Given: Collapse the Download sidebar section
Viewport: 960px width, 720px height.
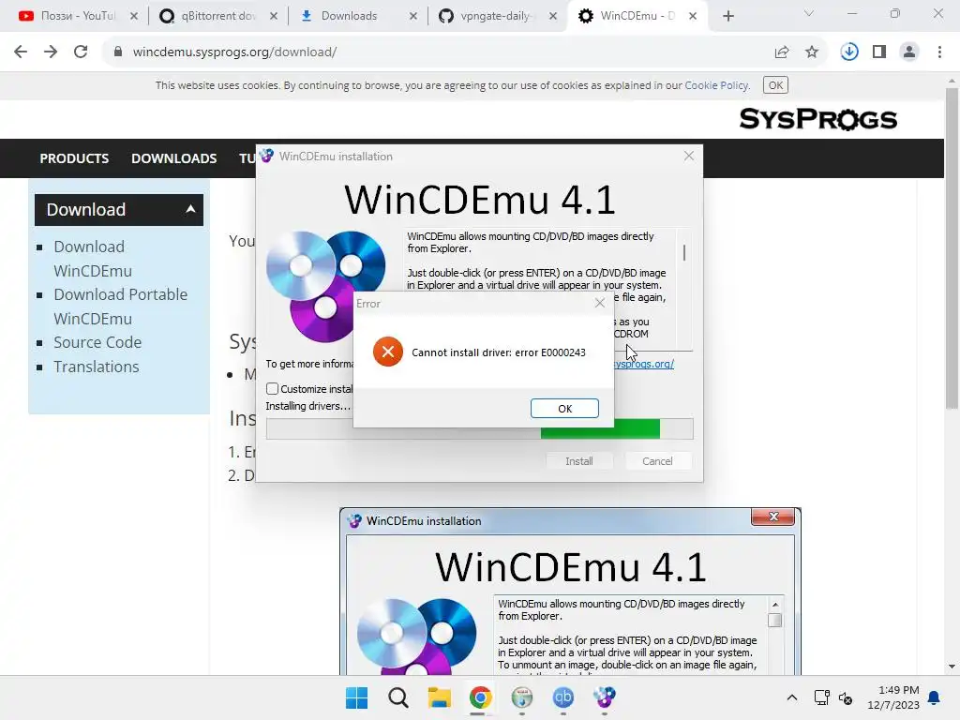Looking at the screenshot, I should coord(190,209).
